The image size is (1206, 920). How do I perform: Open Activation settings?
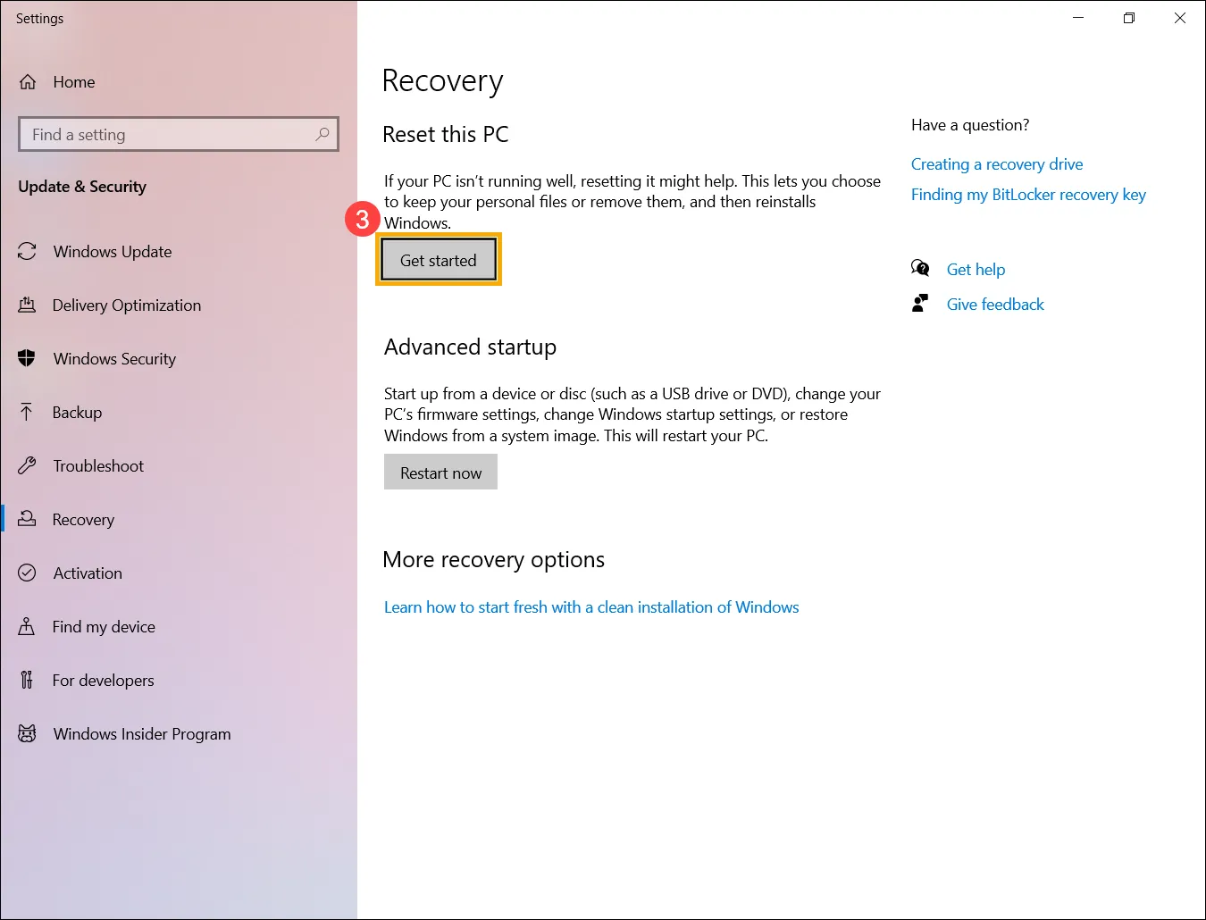pos(27,573)
